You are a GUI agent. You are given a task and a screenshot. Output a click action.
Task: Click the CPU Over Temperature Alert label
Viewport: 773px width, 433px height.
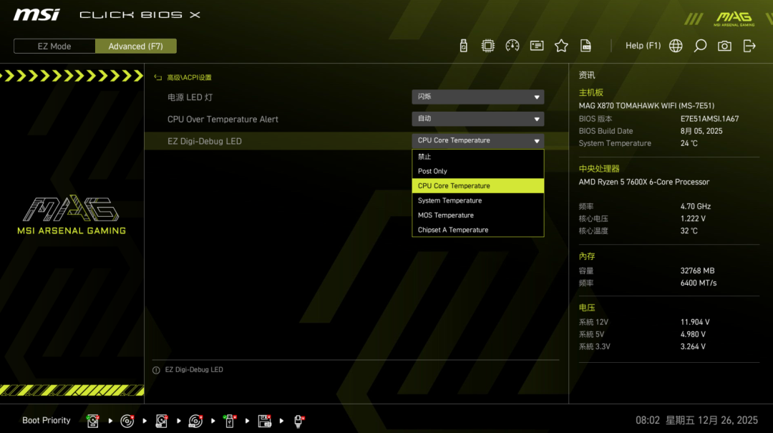coord(223,120)
